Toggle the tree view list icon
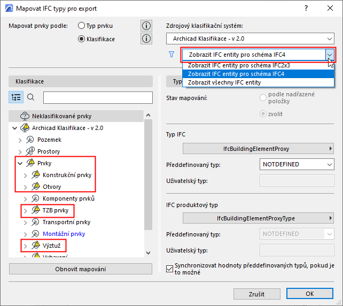Image resolution: width=343 pixels, height=306 pixels. pos(16,97)
